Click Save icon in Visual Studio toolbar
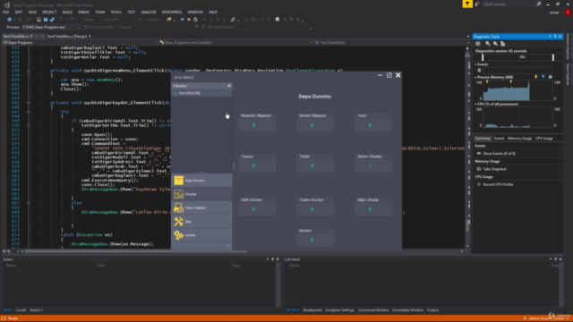The width and height of the screenshot is (573, 322). [x=46, y=20]
